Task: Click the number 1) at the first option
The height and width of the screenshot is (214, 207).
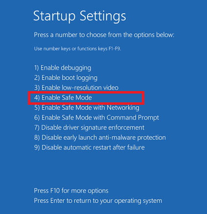Action: (x=36, y=68)
